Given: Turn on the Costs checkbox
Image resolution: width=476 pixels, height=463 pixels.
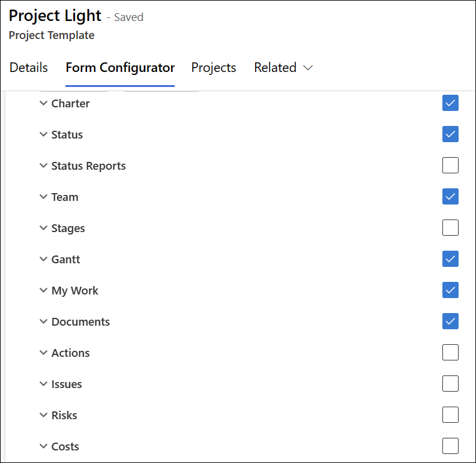Looking at the screenshot, I should point(450,446).
